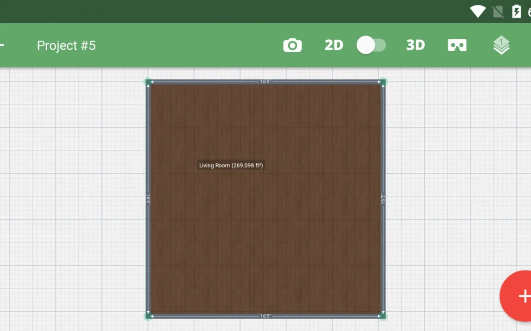Tap the battery charging icon

[516, 12]
